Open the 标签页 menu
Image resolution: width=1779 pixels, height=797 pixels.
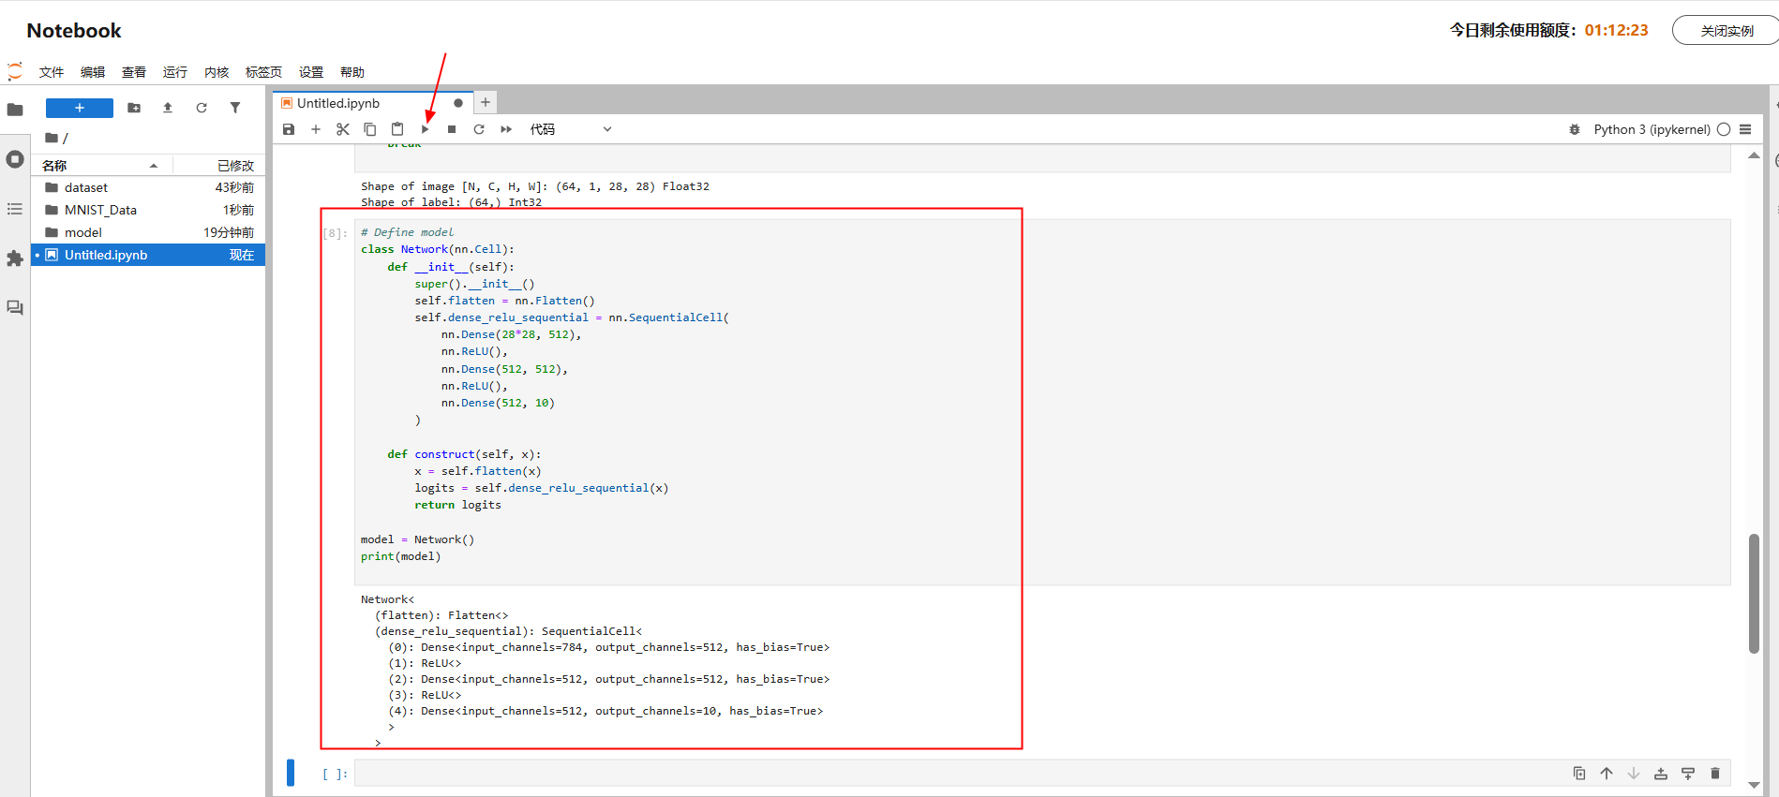pyautogui.click(x=263, y=72)
